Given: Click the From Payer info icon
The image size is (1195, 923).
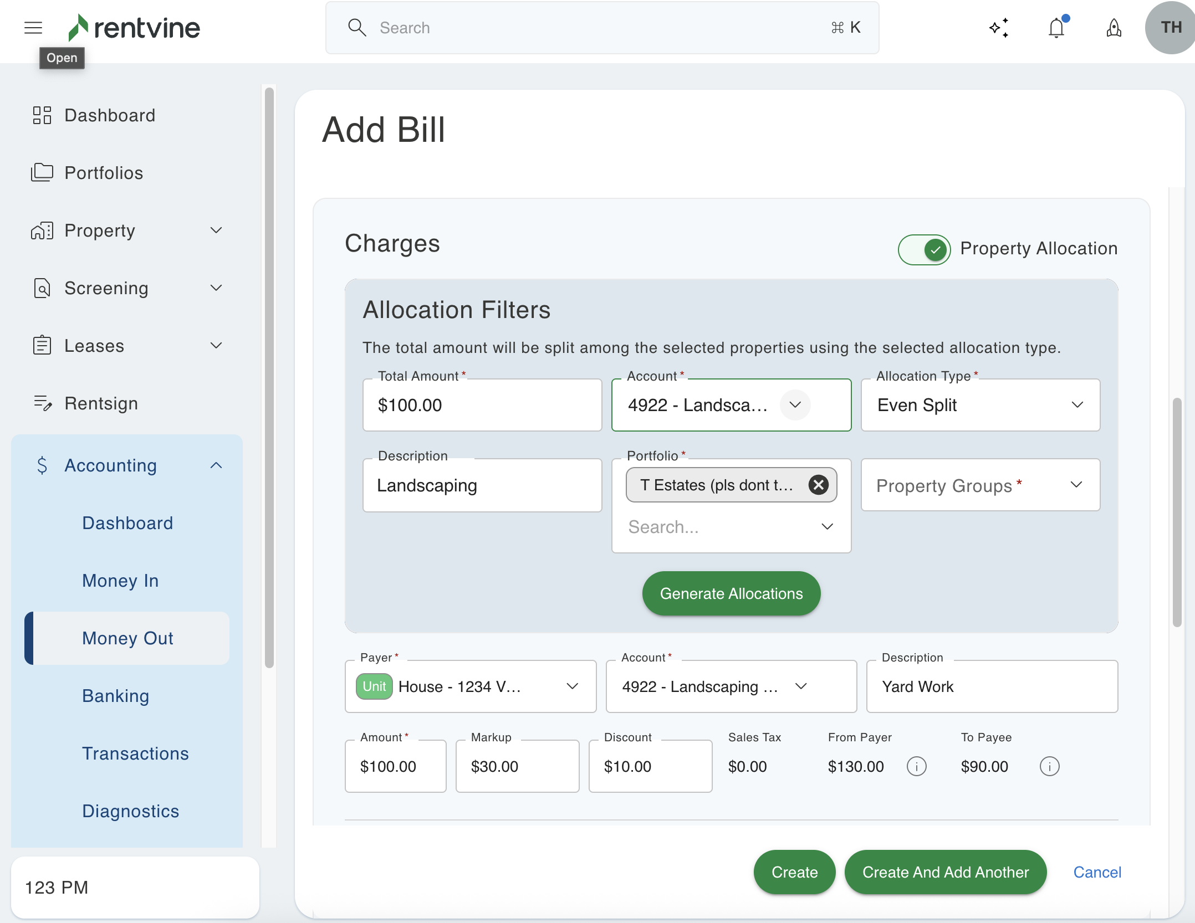Looking at the screenshot, I should pyautogui.click(x=916, y=766).
